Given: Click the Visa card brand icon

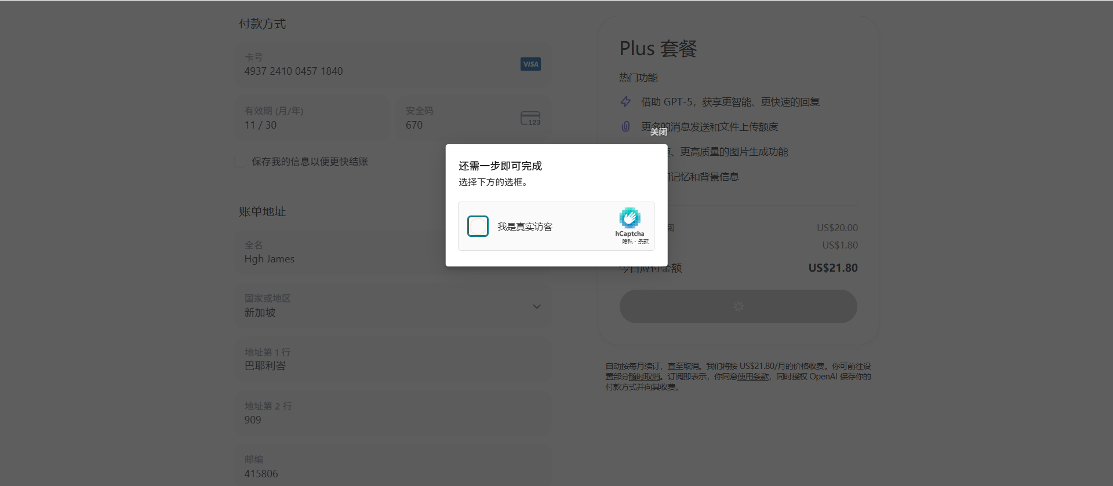Looking at the screenshot, I should [530, 64].
